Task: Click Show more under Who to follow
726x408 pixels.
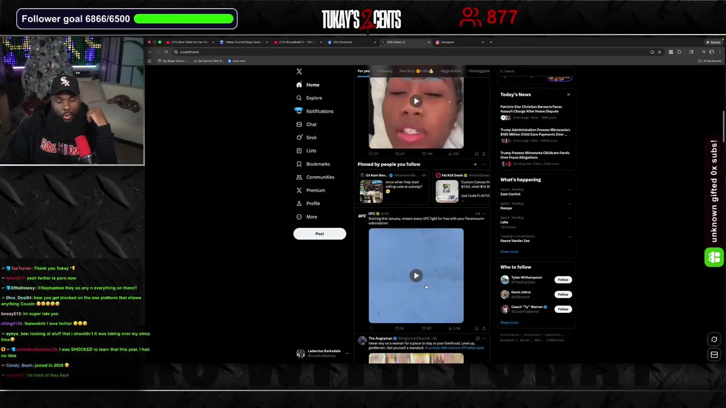Action: [x=509, y=322]
